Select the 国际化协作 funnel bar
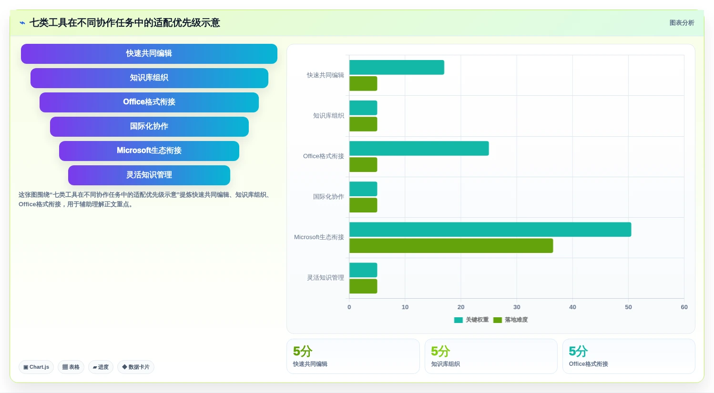The height and width of the screenshot is (393, 714). 149,127
